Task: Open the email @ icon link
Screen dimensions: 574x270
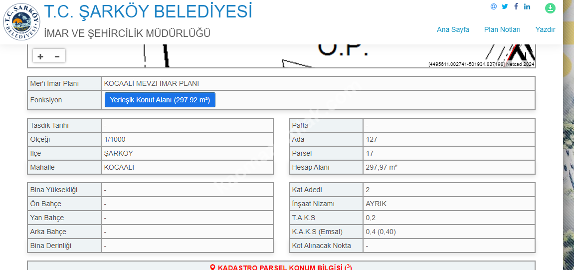Action: coord(494,6)
